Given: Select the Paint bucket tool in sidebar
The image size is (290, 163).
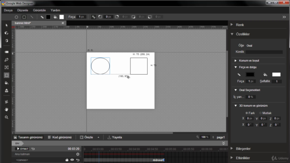Looking at the screenshot, I should point(6,83).
